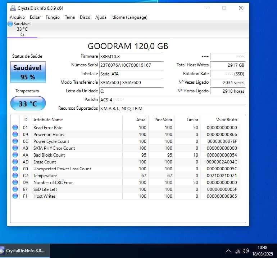The image size is (277, 258).
Task: Select the Erase Count row name
Action: click(45, 162)
